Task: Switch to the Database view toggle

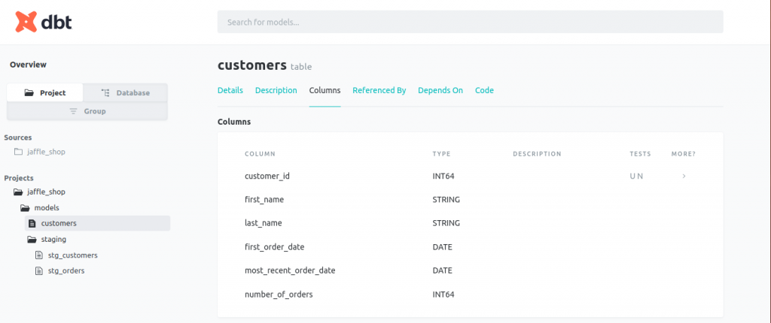Action: 125,92
